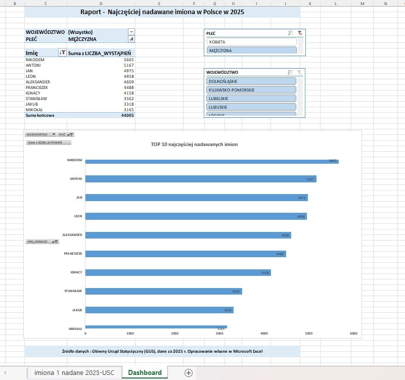Click the ANTONI bar in chart
The height and width of the screenshot is (380, 405).
(201, 179)
